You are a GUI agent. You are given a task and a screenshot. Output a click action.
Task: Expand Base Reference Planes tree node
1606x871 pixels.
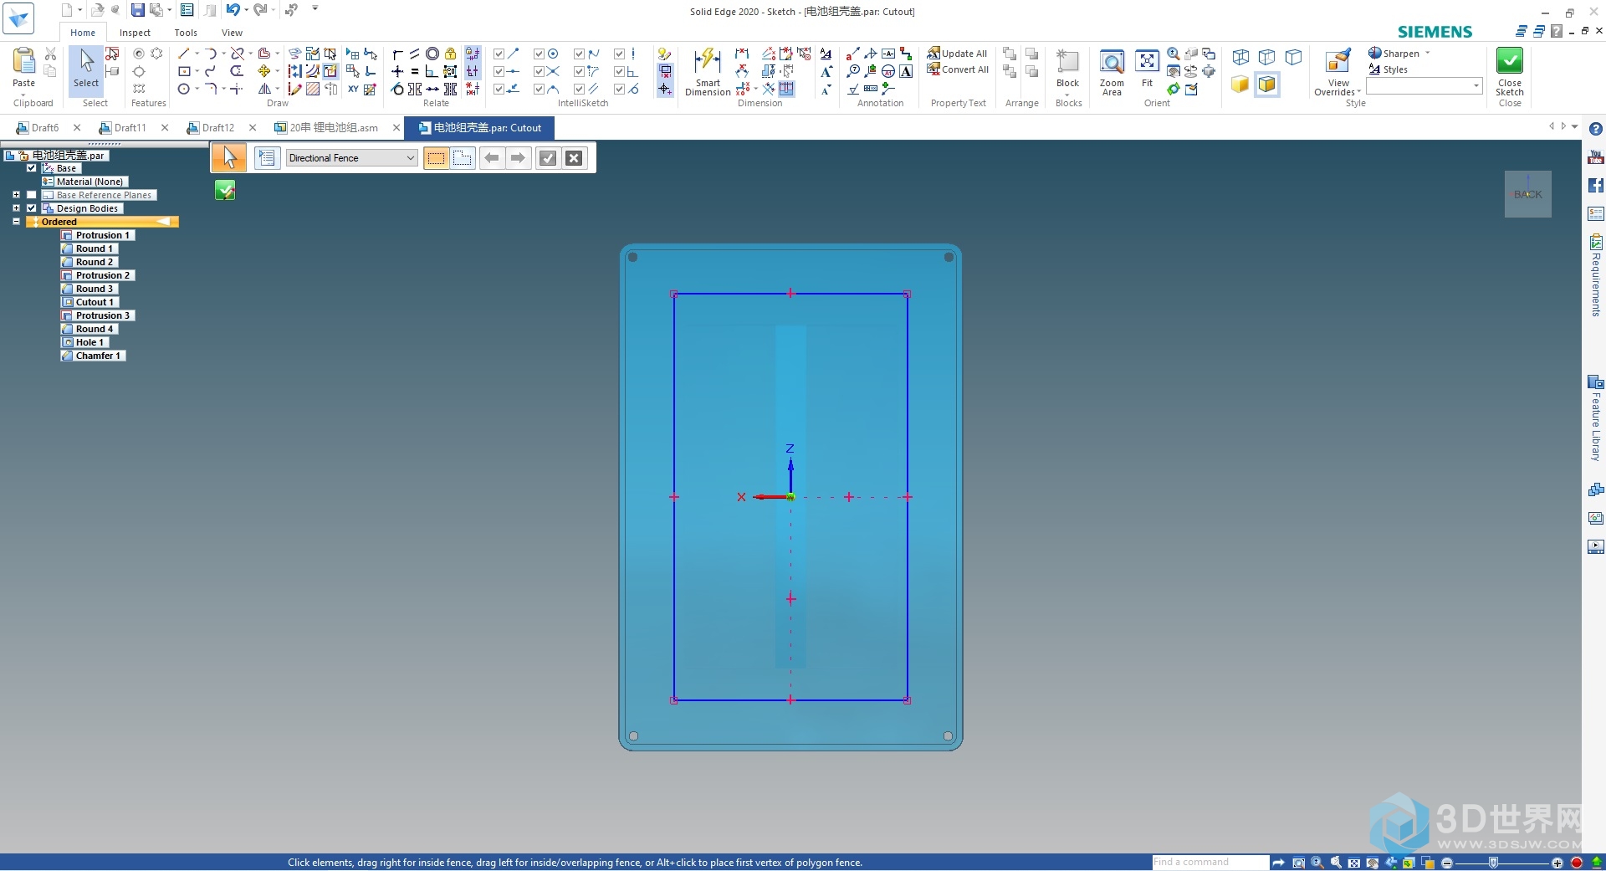coord(16,195)
